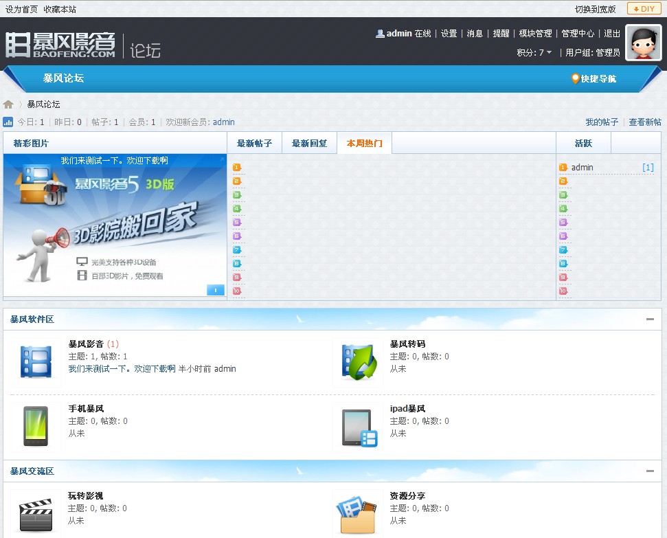Open latest post 我们来测试一下。欢迎下载啊
This screenshot has width=667, height=538.
[122, 368]
